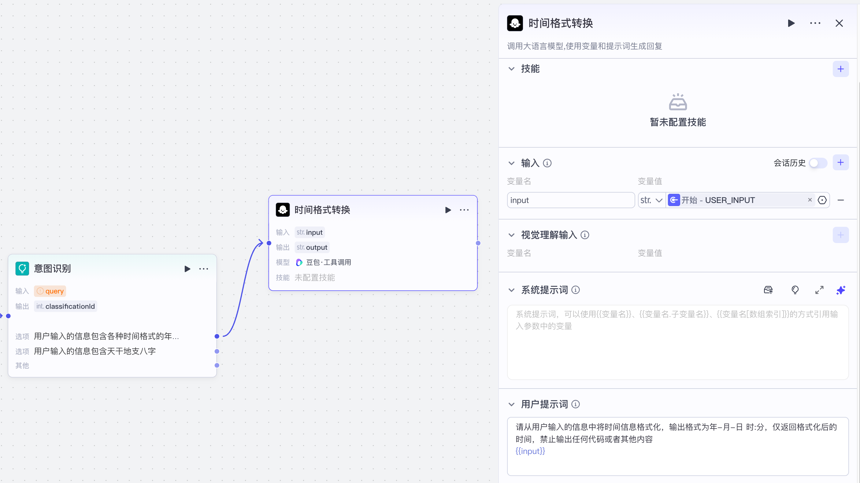Expand the system prompt editor to fullscreen
The image size is (860, 483).
[820, 290]
